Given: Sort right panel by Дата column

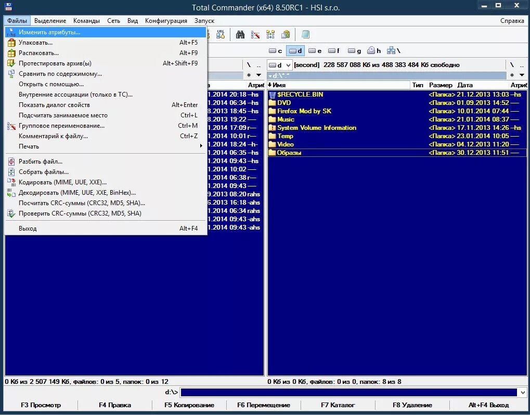Looking at the screenshot, I should click(x=481, y=85).
